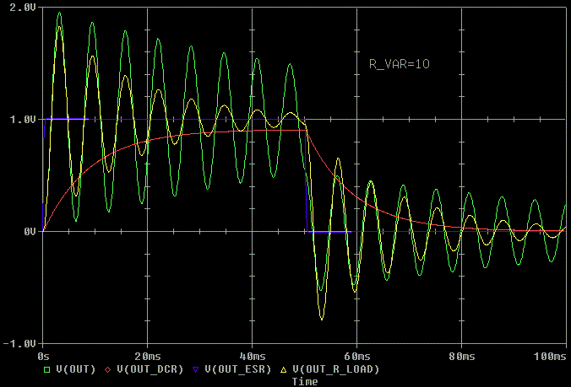Click the yellow triangle marker for V(OUT_R_LOAD)
Image resolution: width=571 pixels, height=387 pixels.
pyautogui.click(x=283, y=369)
